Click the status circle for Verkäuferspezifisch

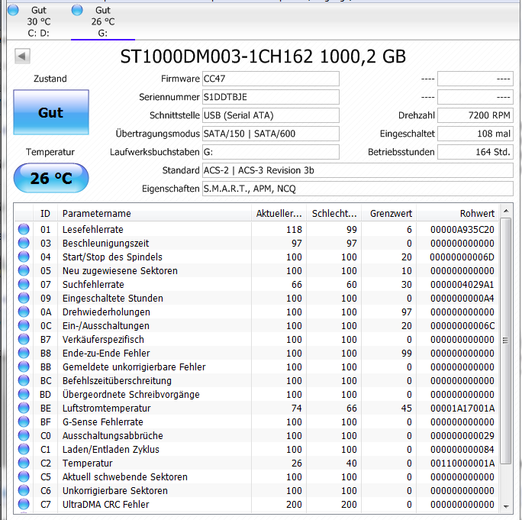(x=24, y=339)
